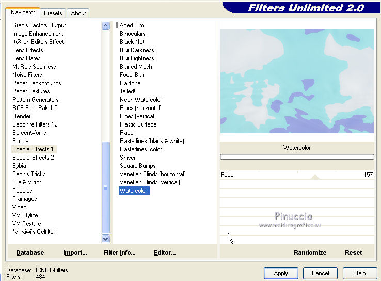Viewport: 381px width, 281px height.
Task: Open Paper Textures category
Action: (31, 91)
